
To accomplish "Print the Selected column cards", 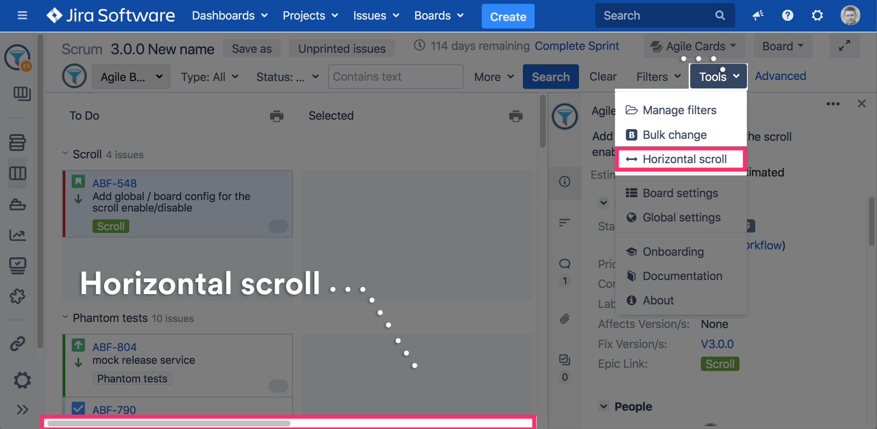I will 515,116.
